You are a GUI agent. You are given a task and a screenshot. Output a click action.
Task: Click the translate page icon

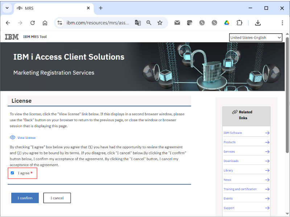click(x=138, y=23)
